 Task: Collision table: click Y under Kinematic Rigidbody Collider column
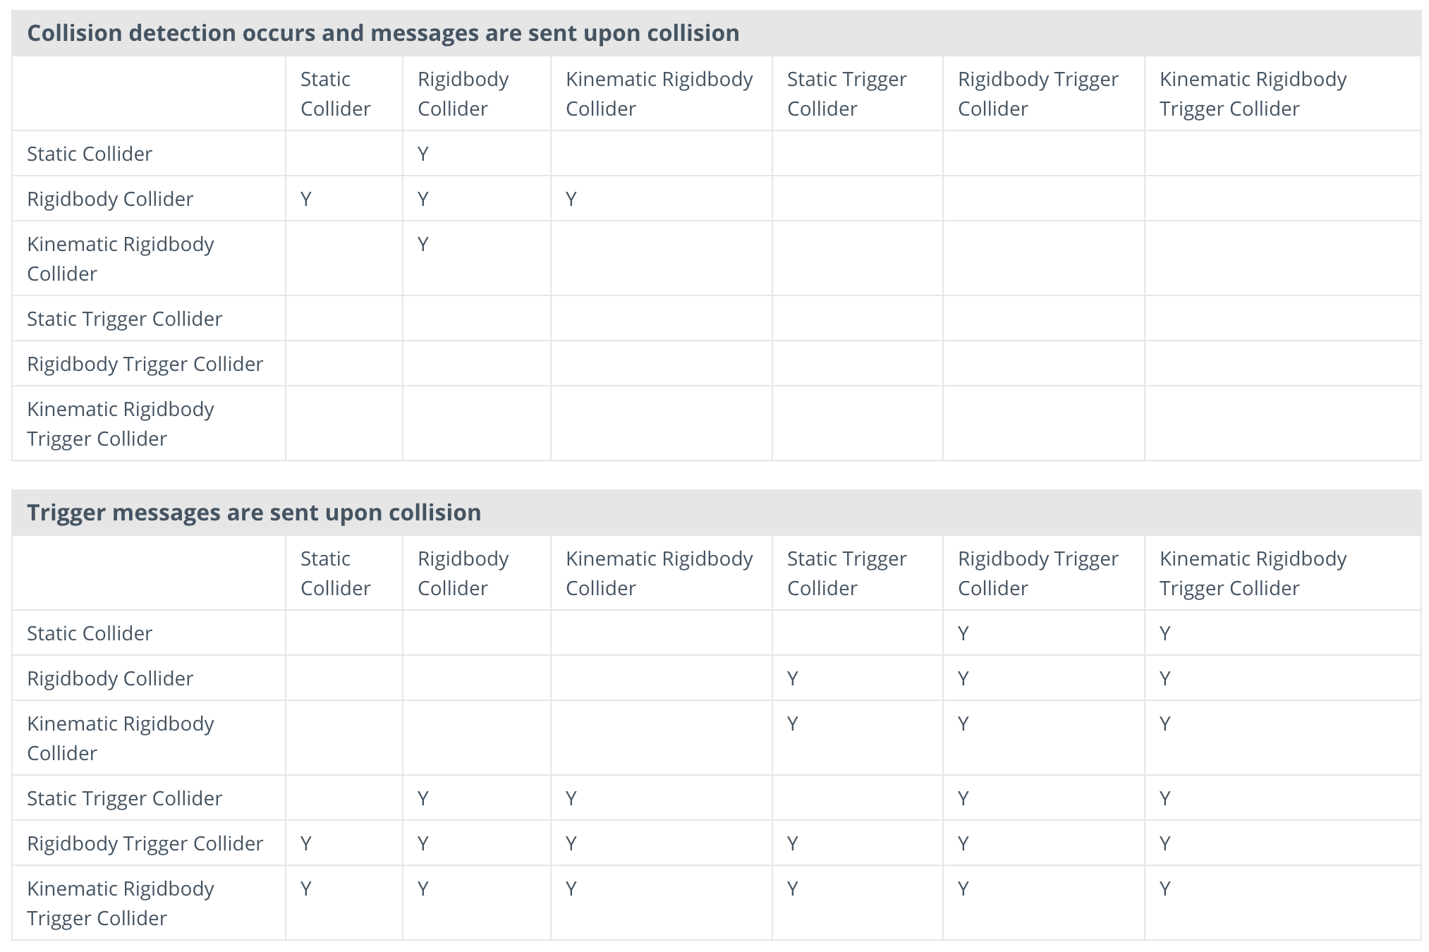click(571, 199)
